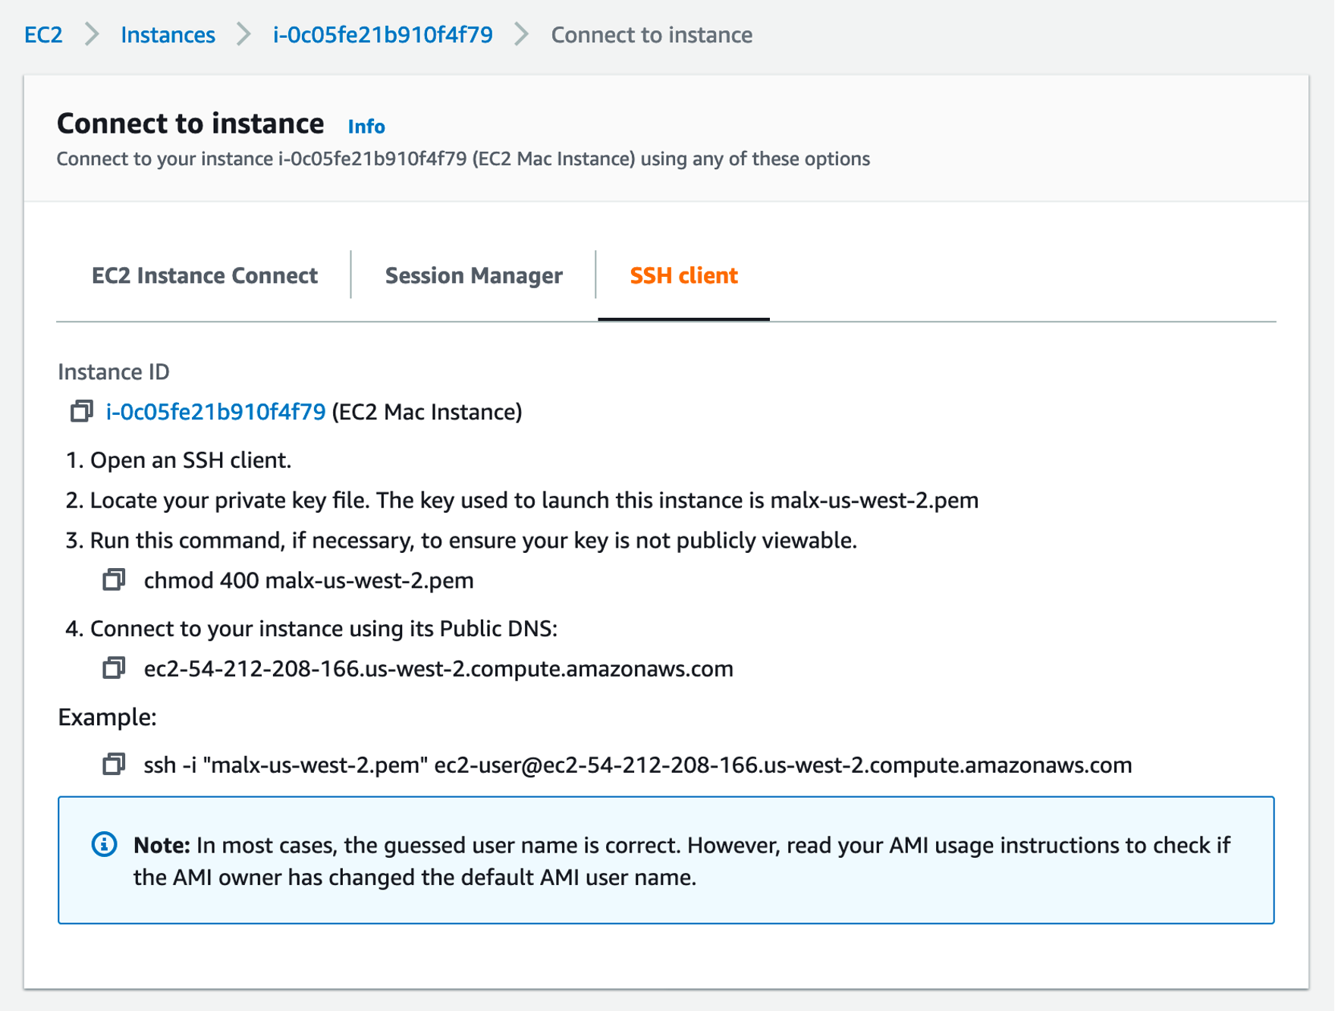
Task: Click the chevron after EC2 in the breadcrumb
Action: pyautogui.click(x=92, y=35)
